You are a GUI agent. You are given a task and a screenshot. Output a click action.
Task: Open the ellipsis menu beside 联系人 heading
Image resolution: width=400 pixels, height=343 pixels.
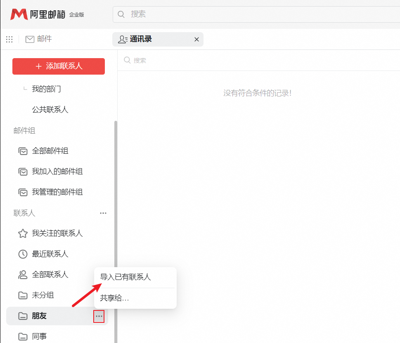103,213
